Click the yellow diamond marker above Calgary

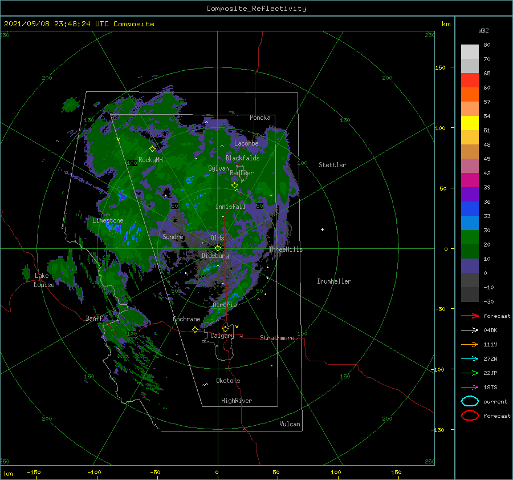tap(225, 329)
